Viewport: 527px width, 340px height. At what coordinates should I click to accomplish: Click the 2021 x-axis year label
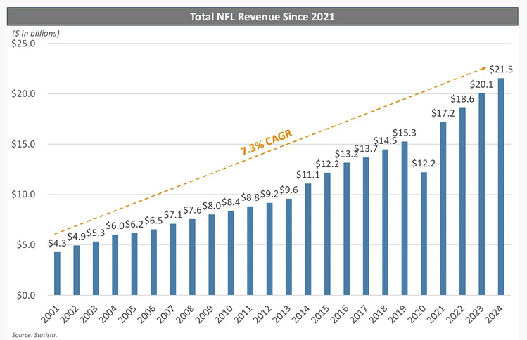436,314
